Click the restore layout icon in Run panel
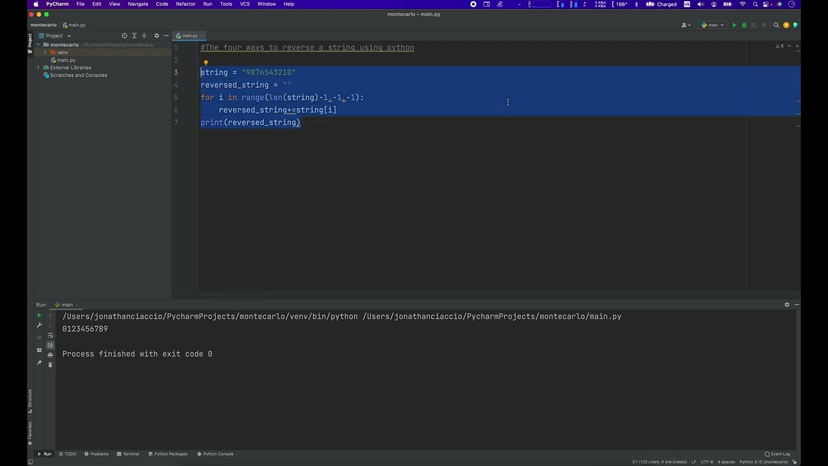 [x=39, y=350]
